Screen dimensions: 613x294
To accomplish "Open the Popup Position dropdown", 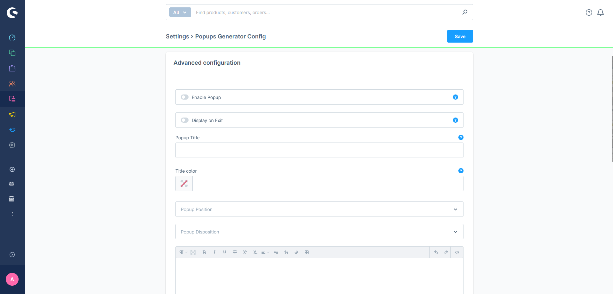I will [319, 209].
